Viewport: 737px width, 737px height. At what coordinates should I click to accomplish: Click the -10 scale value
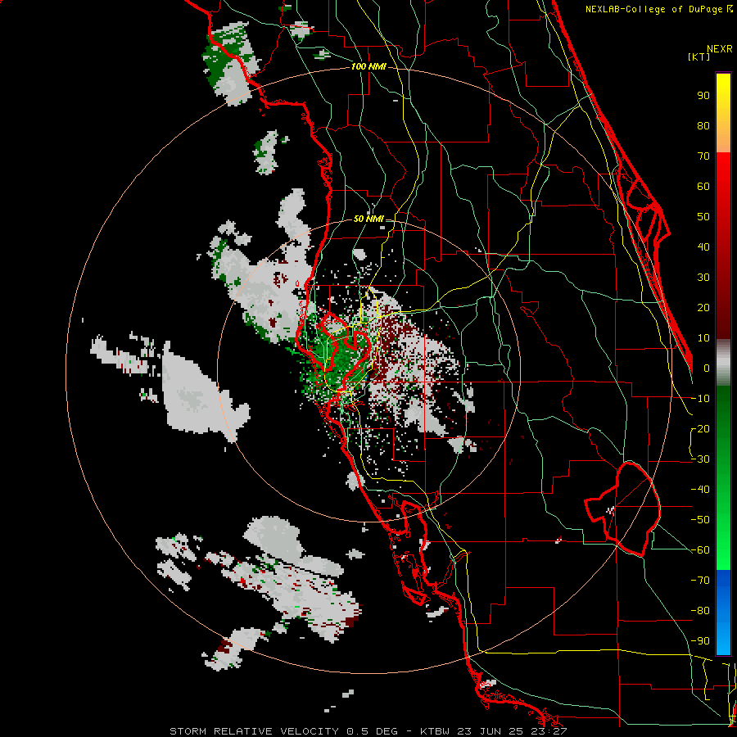[x=701, y=399]
